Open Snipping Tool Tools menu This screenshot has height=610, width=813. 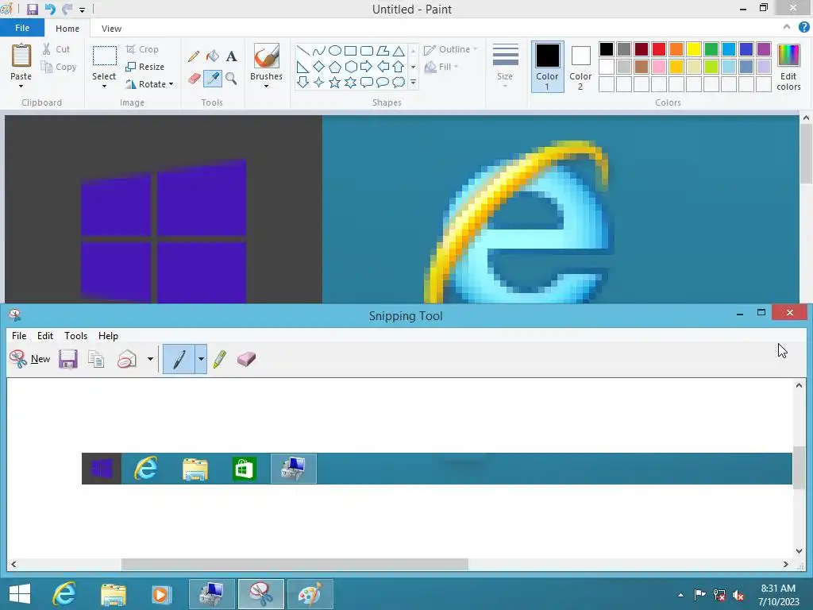click(x=75, y=336)
